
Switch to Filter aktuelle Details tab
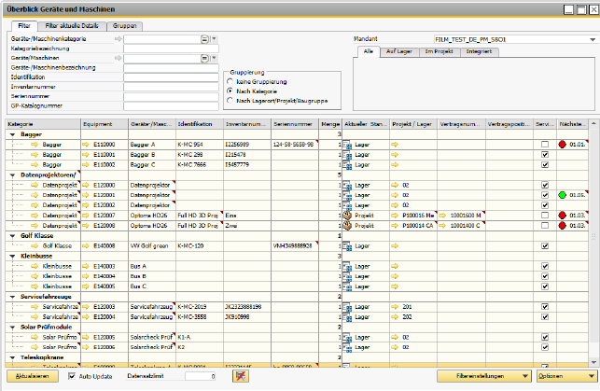coord(72,25)
